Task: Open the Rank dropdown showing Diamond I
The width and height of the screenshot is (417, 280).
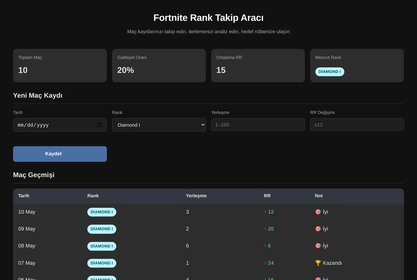Action: pyautogui.click(x=159, y=125)
